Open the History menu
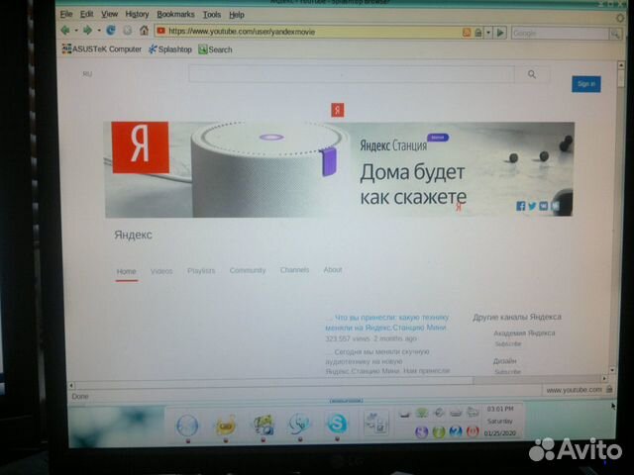Screen dimensions: 634x475 coord(137,14)
